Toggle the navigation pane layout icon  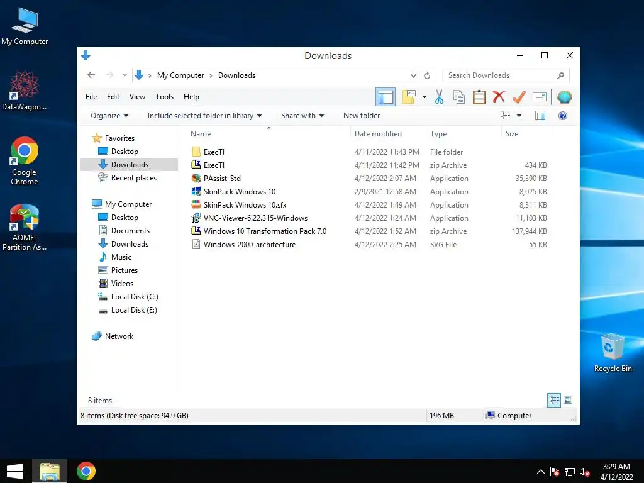[386, 97]
